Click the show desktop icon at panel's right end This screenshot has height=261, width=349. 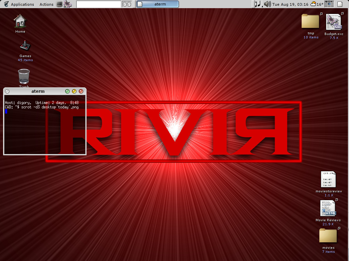pos(340,4)
